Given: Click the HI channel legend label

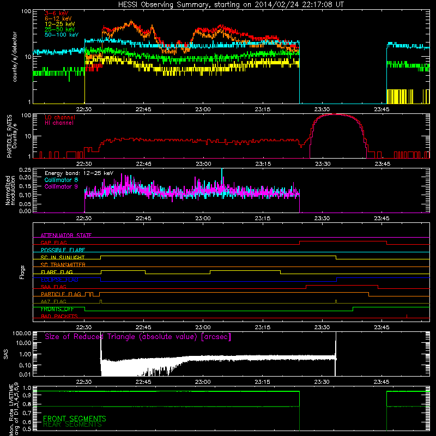Looking at the screenshot, I should click(x=59, y=123).
